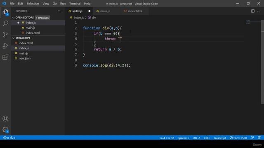
Task: Open the View menu
Action: tap(46, 4)
